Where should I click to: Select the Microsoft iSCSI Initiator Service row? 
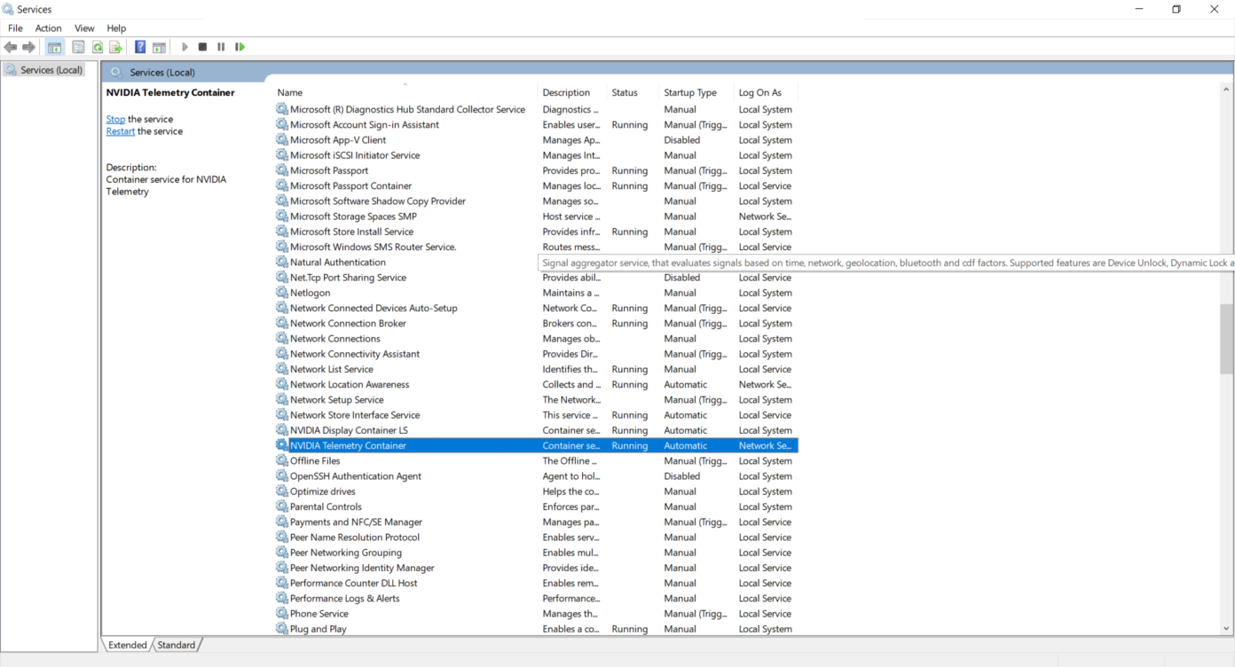coord(537,155)
